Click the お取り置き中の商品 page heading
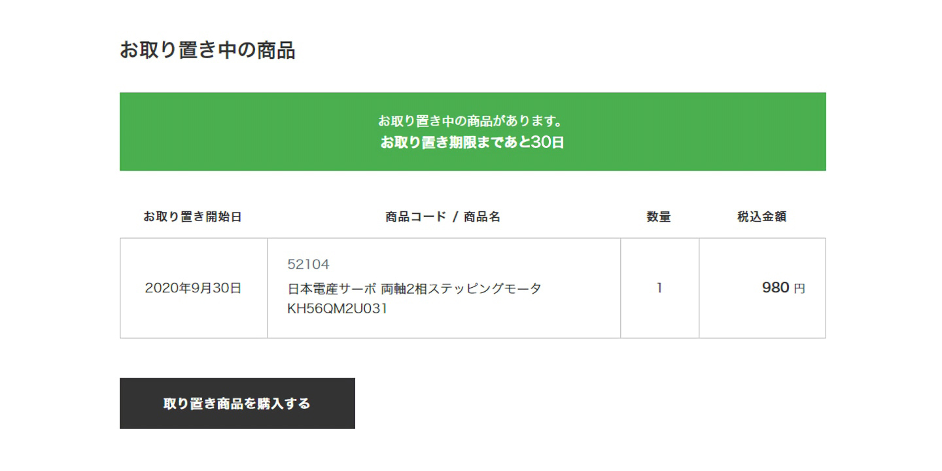This screenshot has height=471, width=942. click(x=207, y=50)
